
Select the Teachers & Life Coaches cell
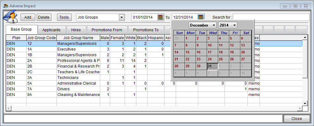78,72
